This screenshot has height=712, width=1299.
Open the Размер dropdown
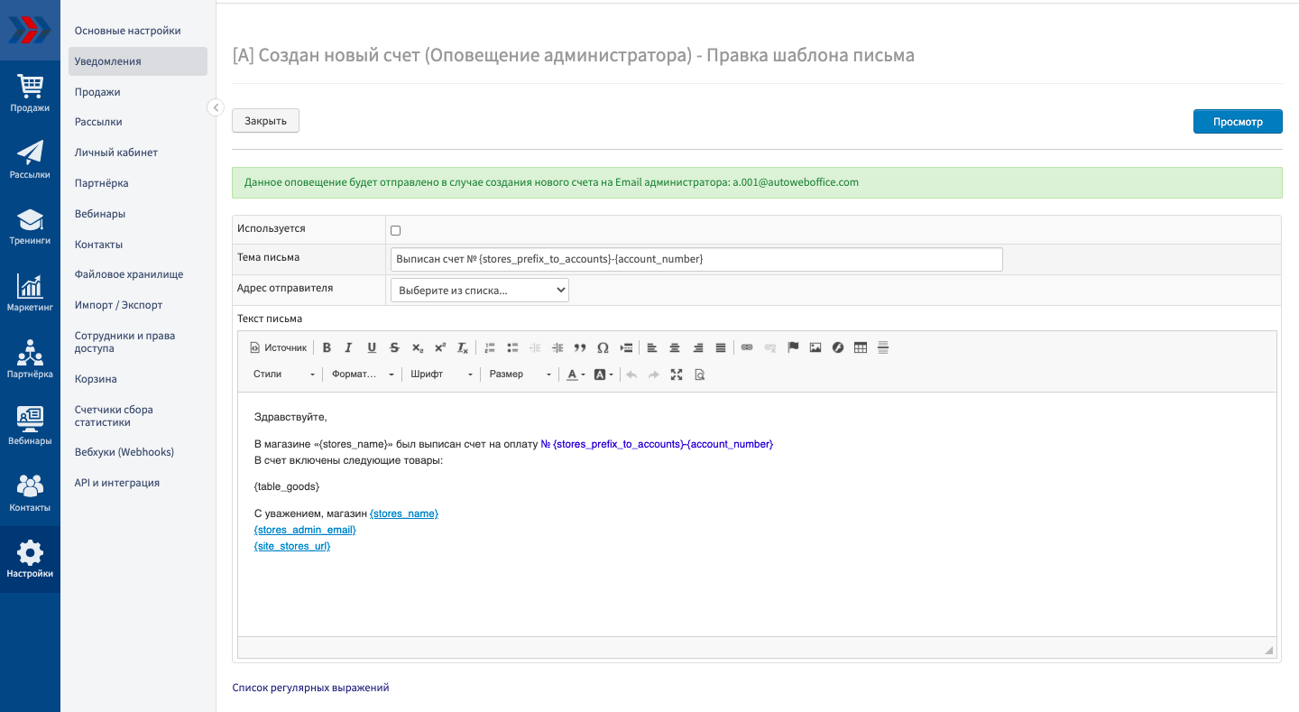(519, 374)
